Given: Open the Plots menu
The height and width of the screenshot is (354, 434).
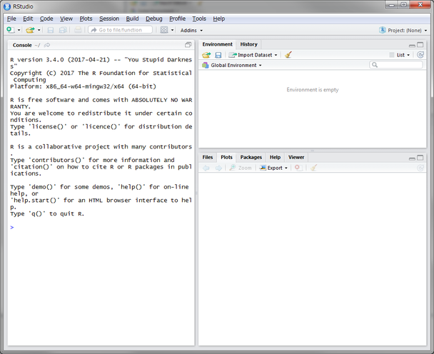Looking at the screenshot, I should [86, 19].
